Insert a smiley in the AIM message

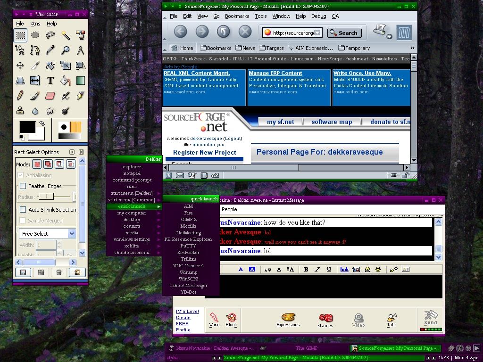378,269
